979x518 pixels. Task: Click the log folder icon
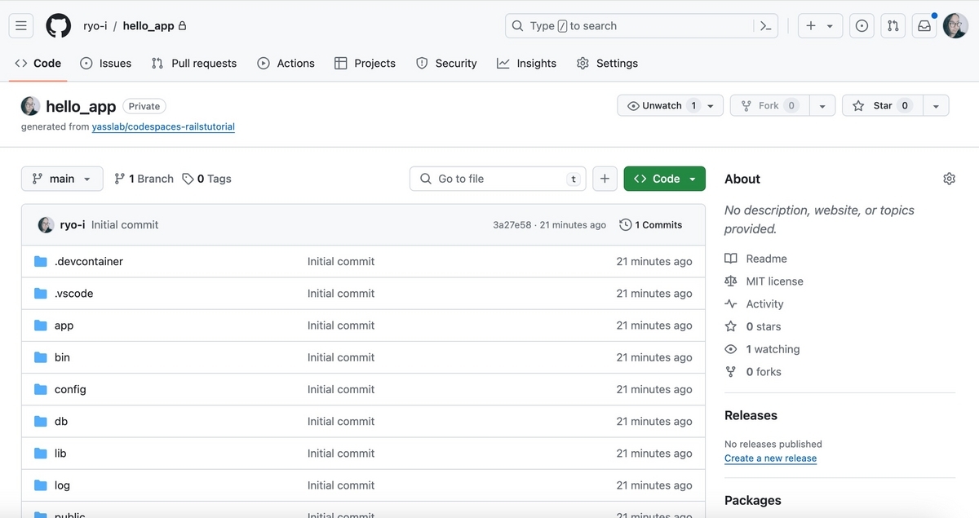pyautogui.click(x=41, y=485)
